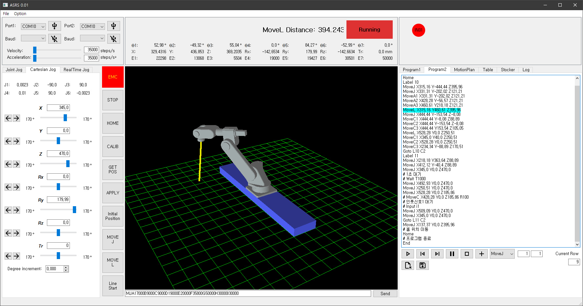Click the MOVE L button
Screen dimensions: 583x306
pyautogui.click(x=113, y=262)
